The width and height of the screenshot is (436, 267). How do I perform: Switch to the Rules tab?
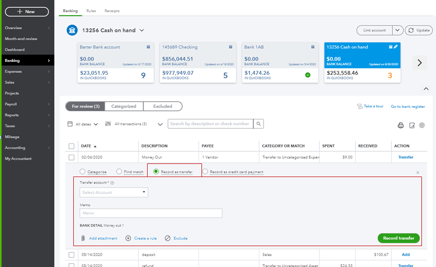click(91, 11)
